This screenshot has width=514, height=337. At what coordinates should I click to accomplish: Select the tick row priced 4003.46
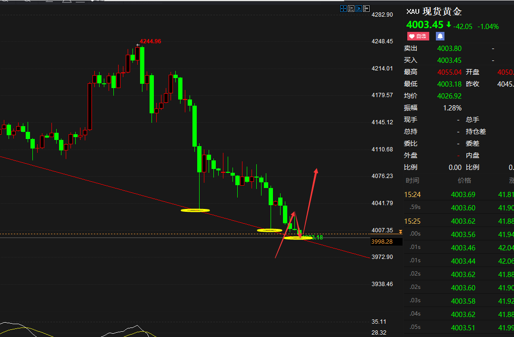pos(459,248)
